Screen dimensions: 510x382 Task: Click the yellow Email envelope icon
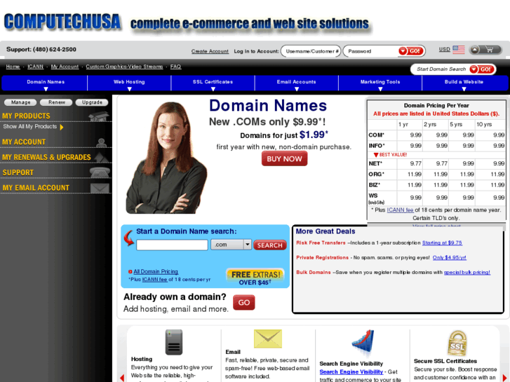[268, 339]
